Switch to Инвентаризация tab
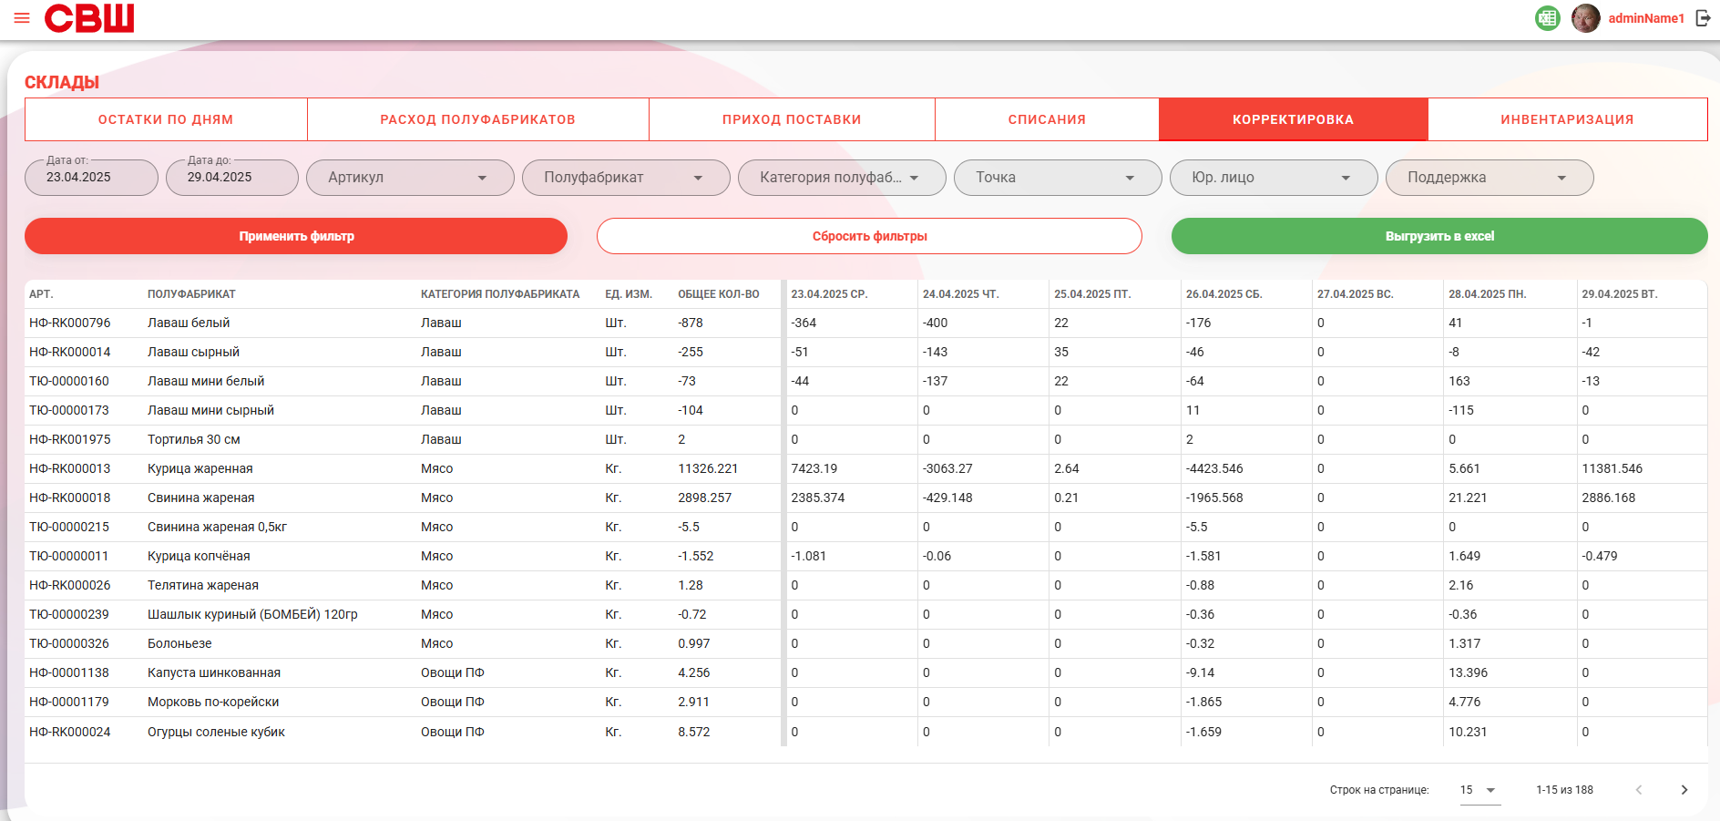This screenshot has height=821, width=1720. [x=1567, y=119]
